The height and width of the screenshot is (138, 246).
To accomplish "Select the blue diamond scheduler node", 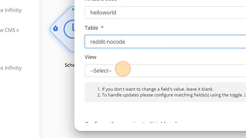I will pyautogui.click(x=62, y=29).
